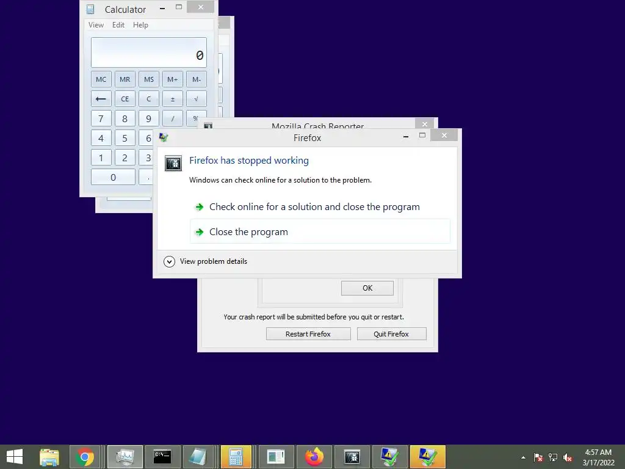Minimize the Firefox stopped working dialog
The image size is (625, 469).
[x=406, y=136]
